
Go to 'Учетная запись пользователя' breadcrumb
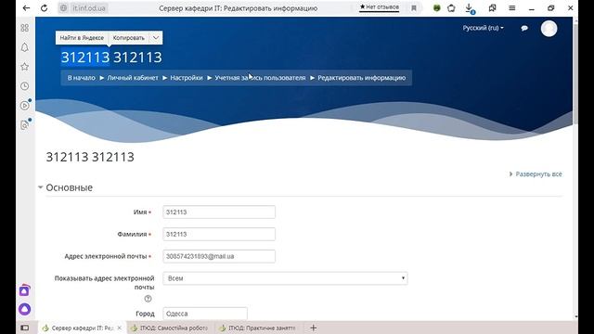tap(260, 78)
